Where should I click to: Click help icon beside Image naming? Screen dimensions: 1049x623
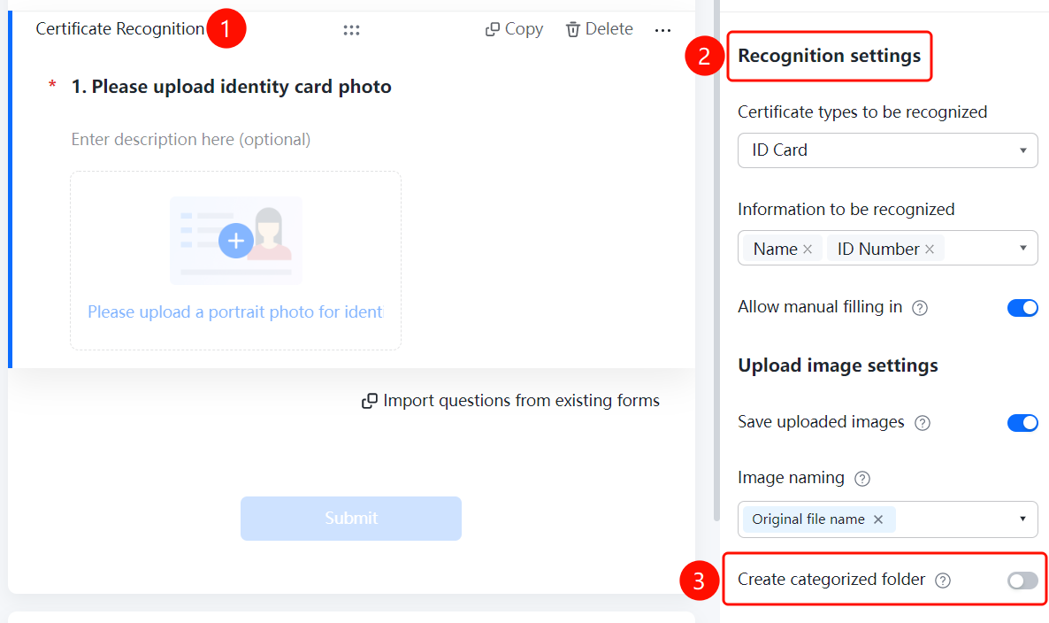(x=862, y=479)
